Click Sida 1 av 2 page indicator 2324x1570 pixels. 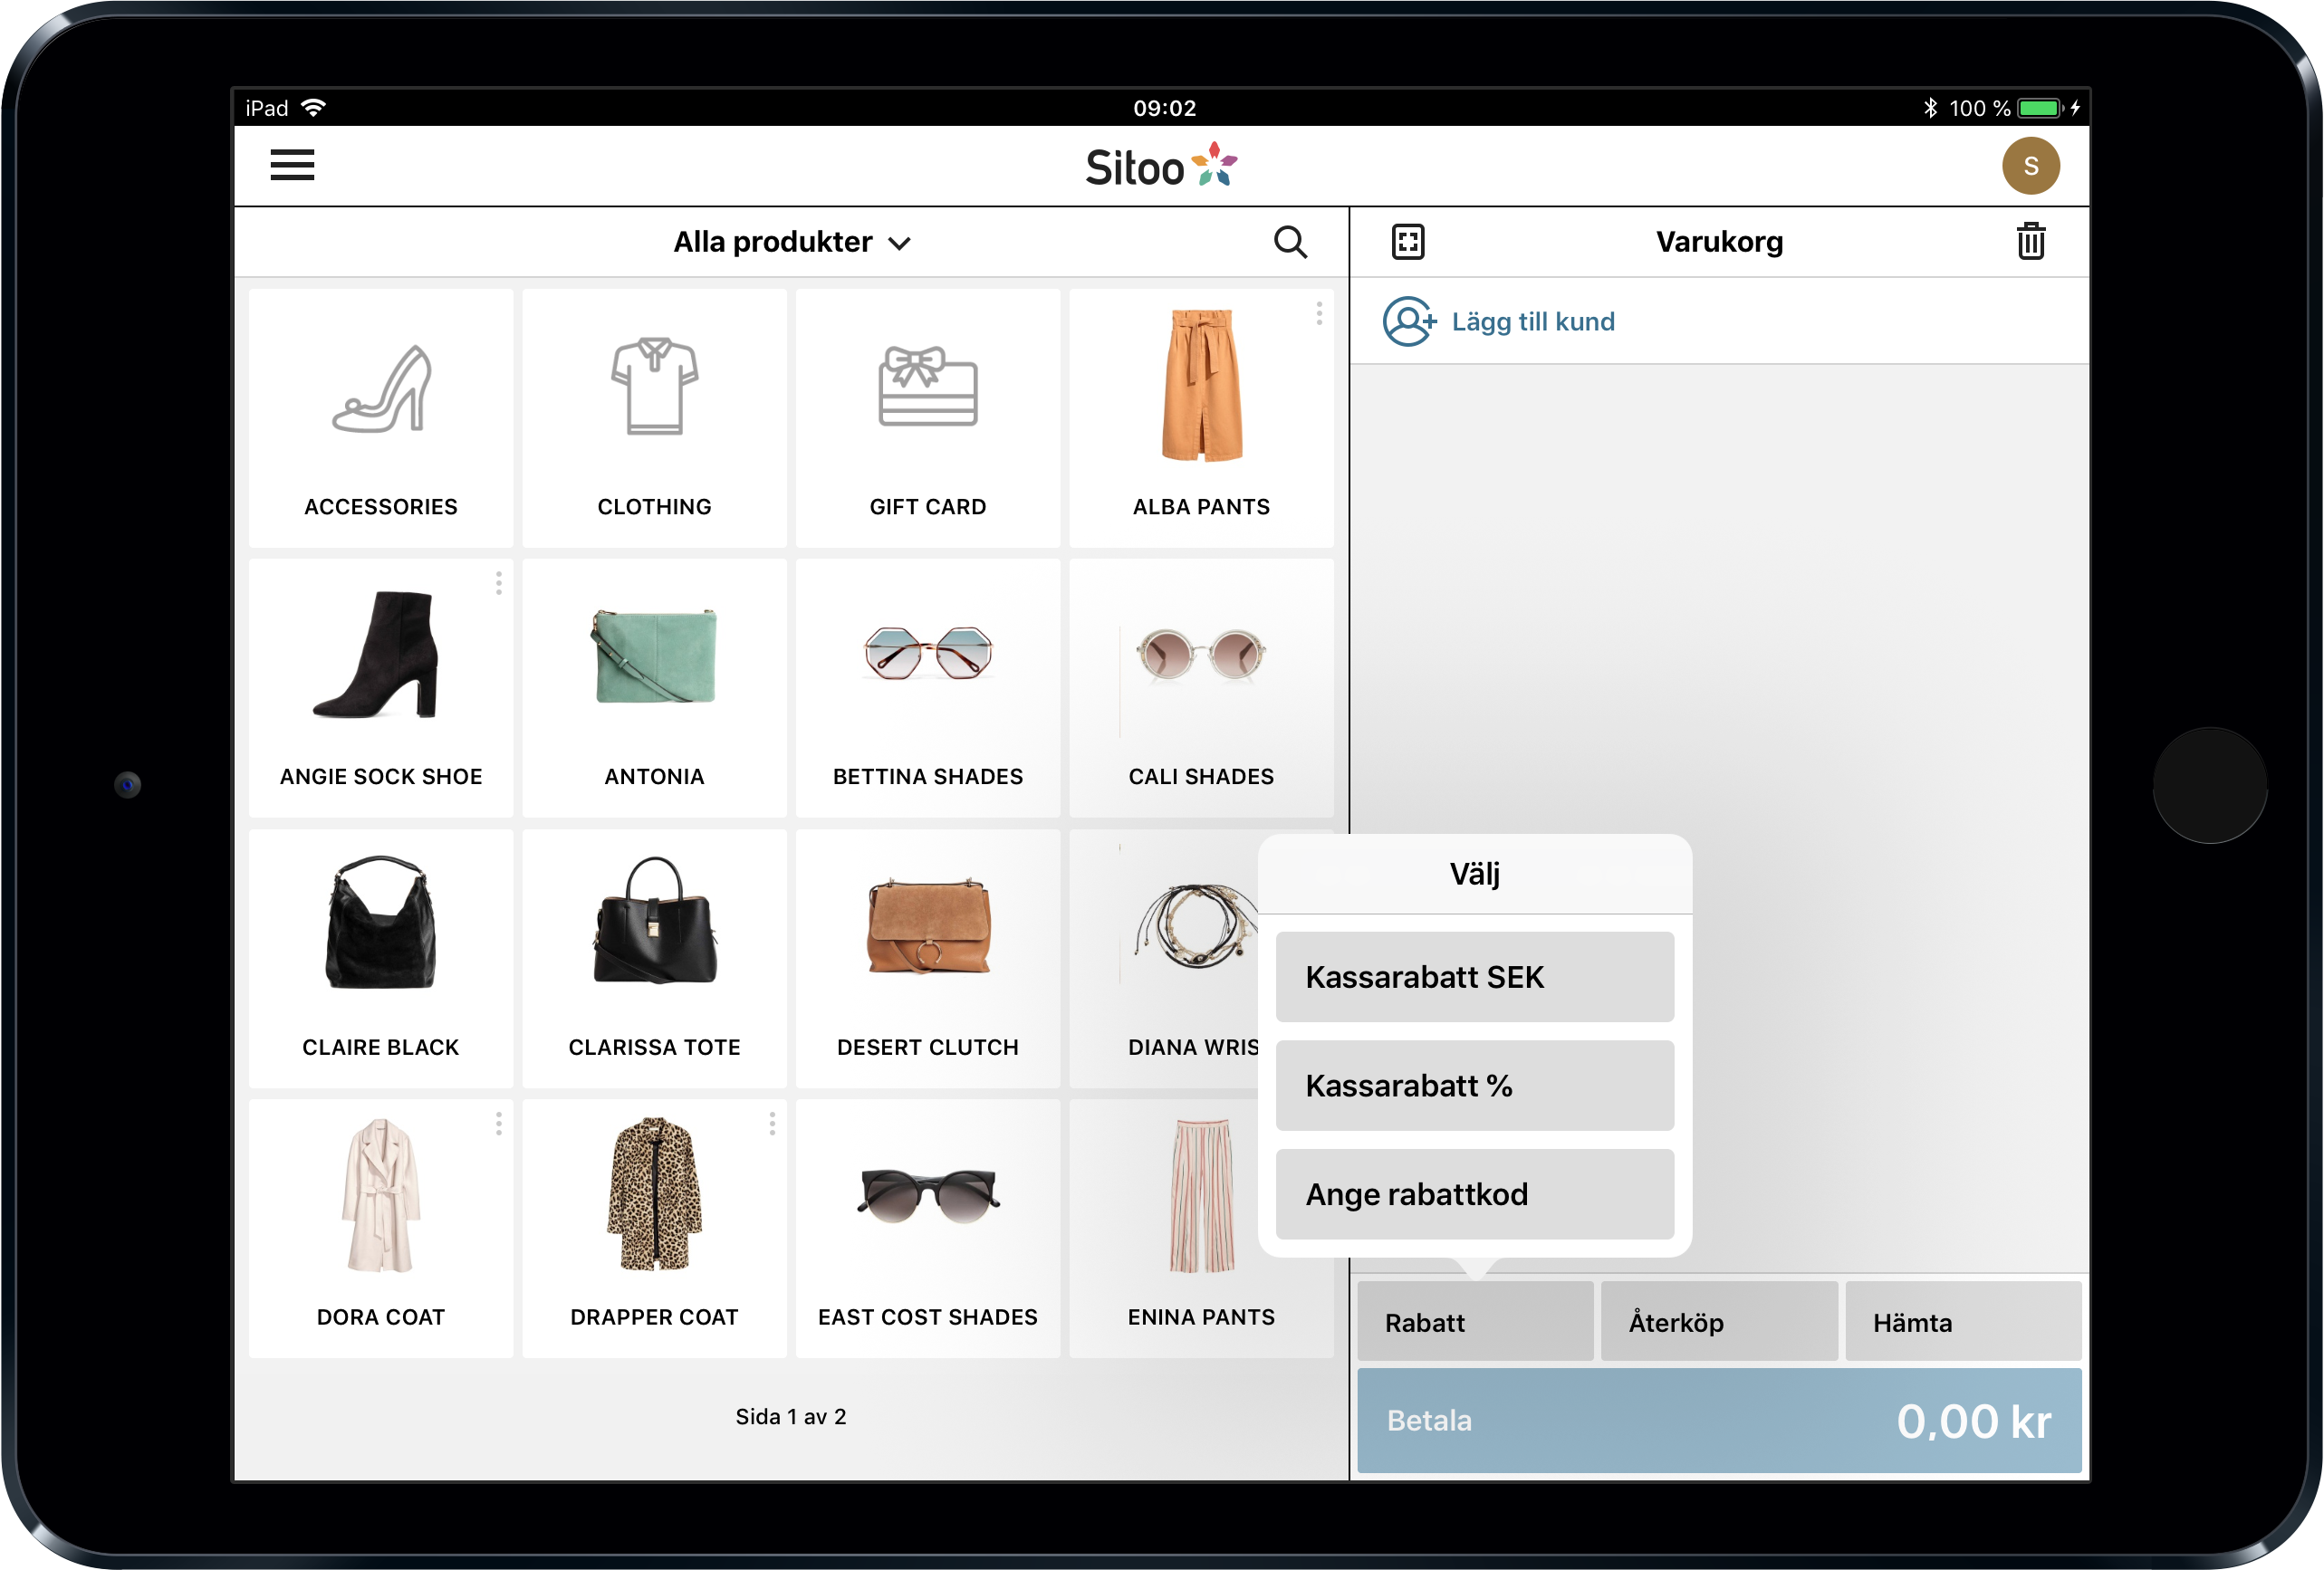coord(790,1416)
